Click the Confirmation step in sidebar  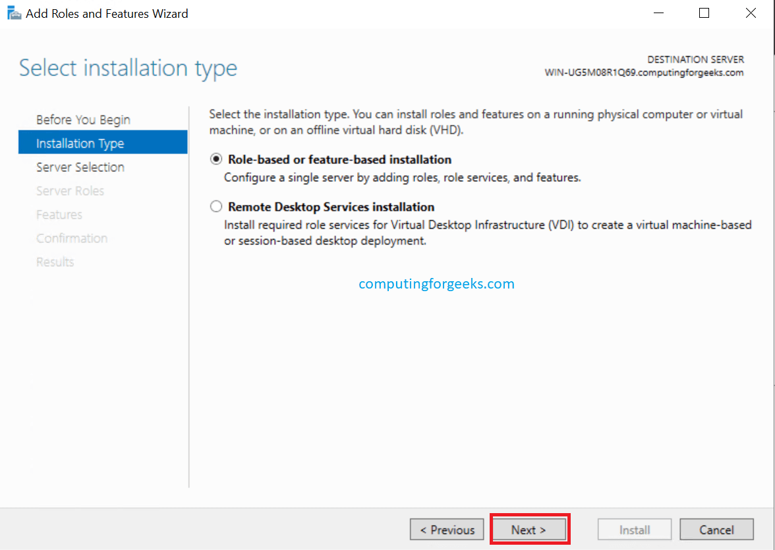coord(72,238)
